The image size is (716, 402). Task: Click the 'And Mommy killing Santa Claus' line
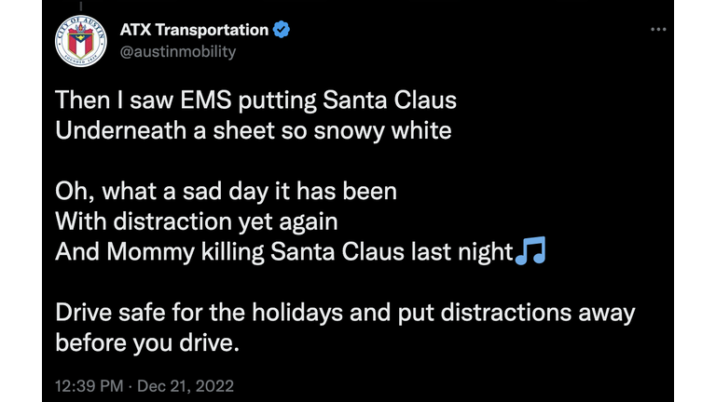[x=284, y=251]
